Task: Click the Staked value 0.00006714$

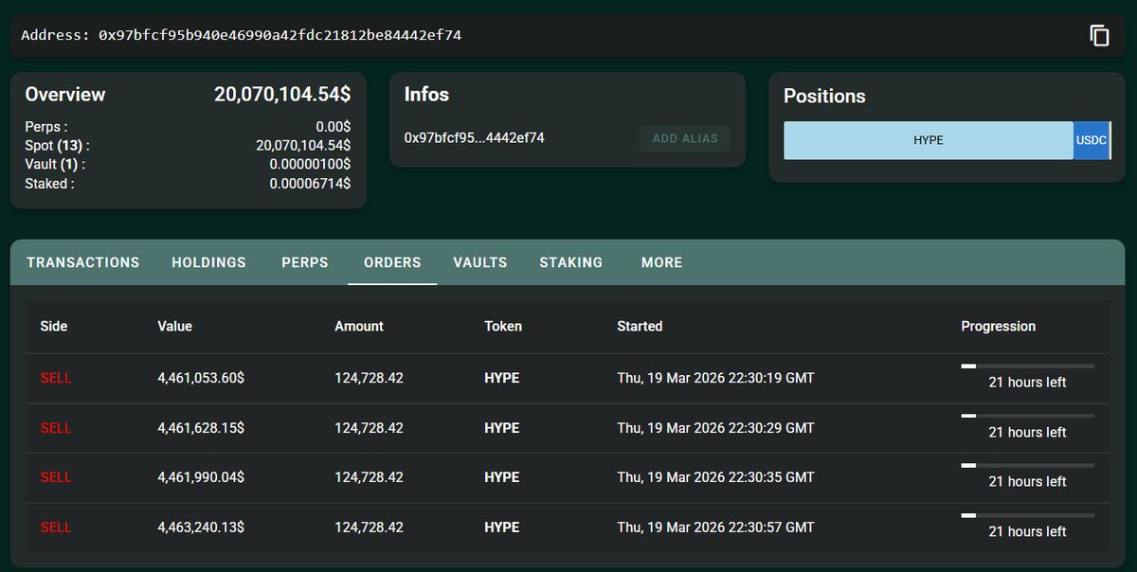Action: point(310,184)
